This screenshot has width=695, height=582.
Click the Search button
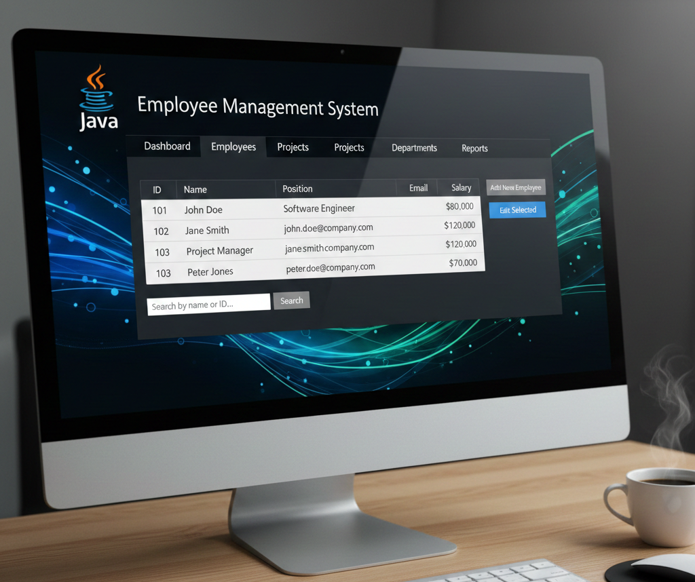pos(291,300)
